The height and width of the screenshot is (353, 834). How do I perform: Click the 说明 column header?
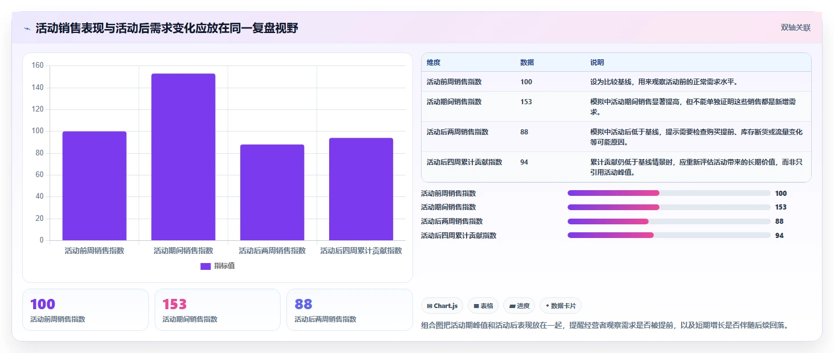(x=597, y=63)
